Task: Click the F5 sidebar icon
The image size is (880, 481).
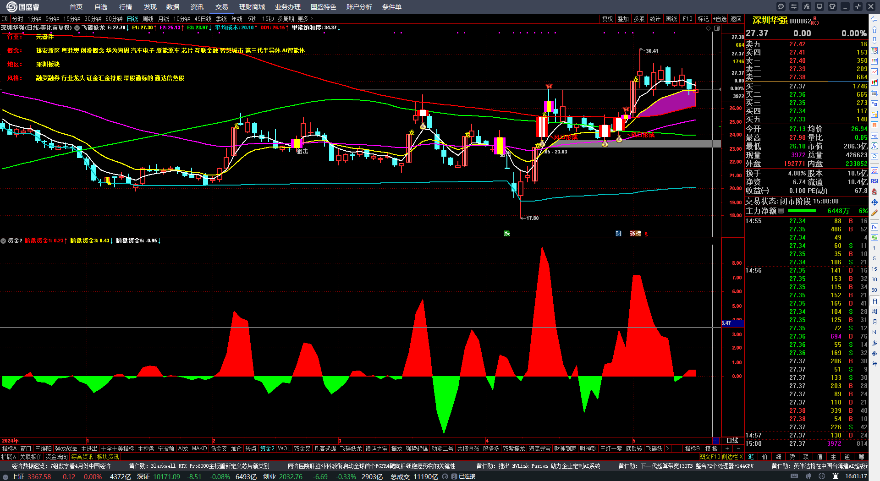Action: pyautogui.click(x=874, y=227)
